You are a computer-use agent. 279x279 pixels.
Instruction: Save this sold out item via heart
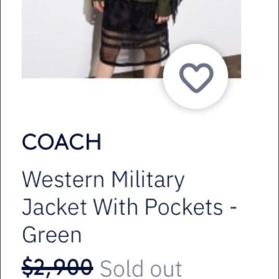click(196, 76)
